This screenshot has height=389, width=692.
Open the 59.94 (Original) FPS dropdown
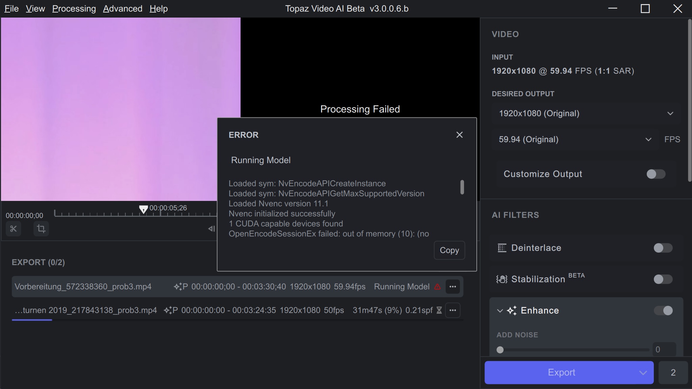pos(574,139)
